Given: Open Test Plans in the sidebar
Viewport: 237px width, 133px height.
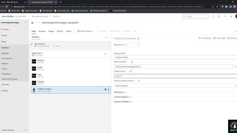Looking at the screenshot, I should pos(6,85).
